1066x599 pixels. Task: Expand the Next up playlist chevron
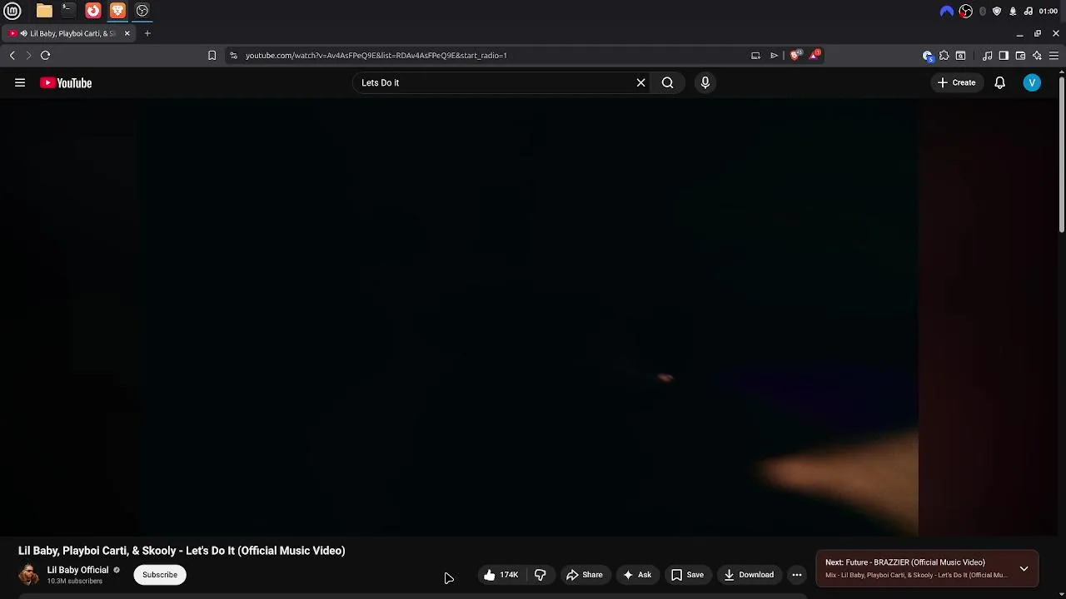tap(1024, 569)
